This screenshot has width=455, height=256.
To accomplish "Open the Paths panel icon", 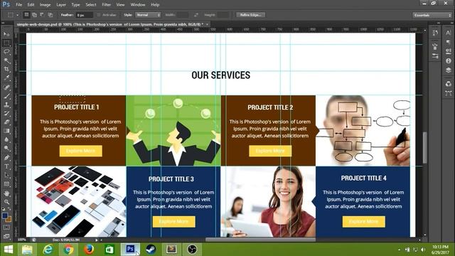I will click(x=449, y=93).
